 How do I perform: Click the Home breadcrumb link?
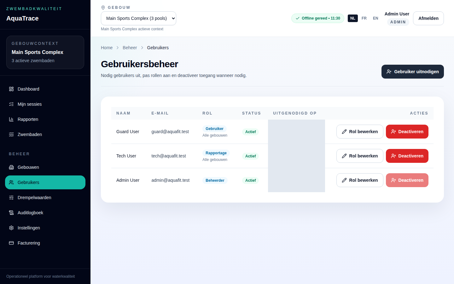pos(107,48)
